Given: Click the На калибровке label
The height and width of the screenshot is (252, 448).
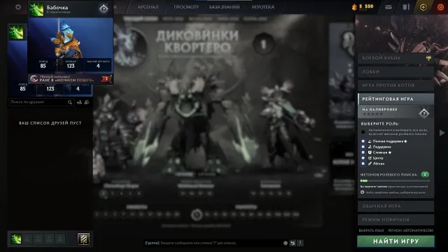Looking at the screenshot, I should 379,109.
